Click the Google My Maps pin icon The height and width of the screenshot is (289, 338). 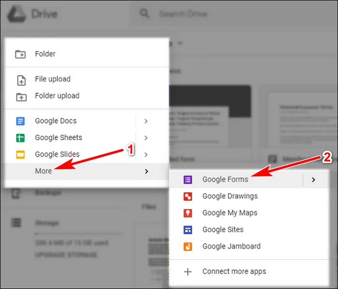coord(188,213)
